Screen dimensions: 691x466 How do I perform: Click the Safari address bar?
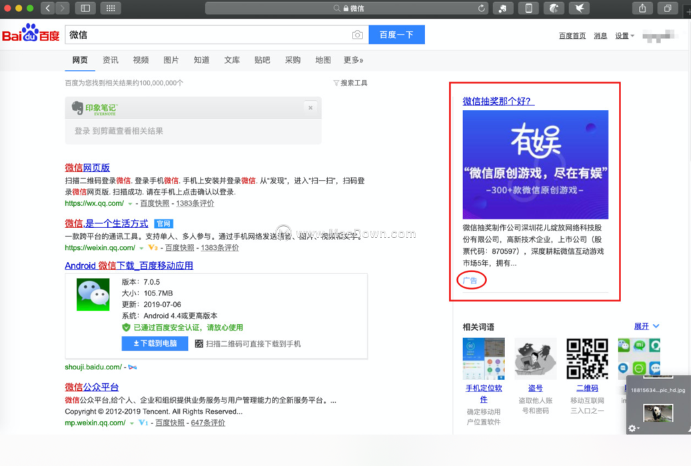(x=346, y=8)
